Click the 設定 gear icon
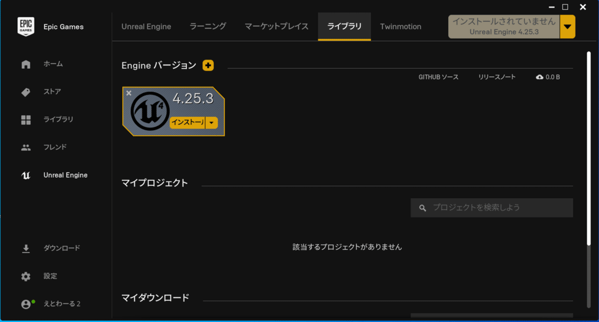This screenshot has width=599, height=322. (x=25, y=276)
